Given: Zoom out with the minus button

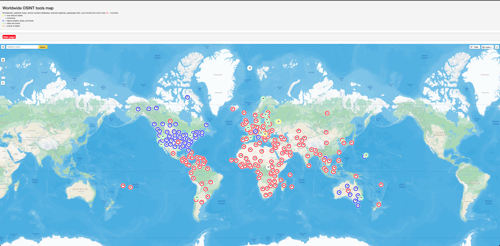Looking at the screenshot, I should coord(3,83).
